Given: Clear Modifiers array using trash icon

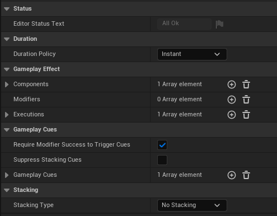Looking at the screenshot, I should (x=246, y=100).
